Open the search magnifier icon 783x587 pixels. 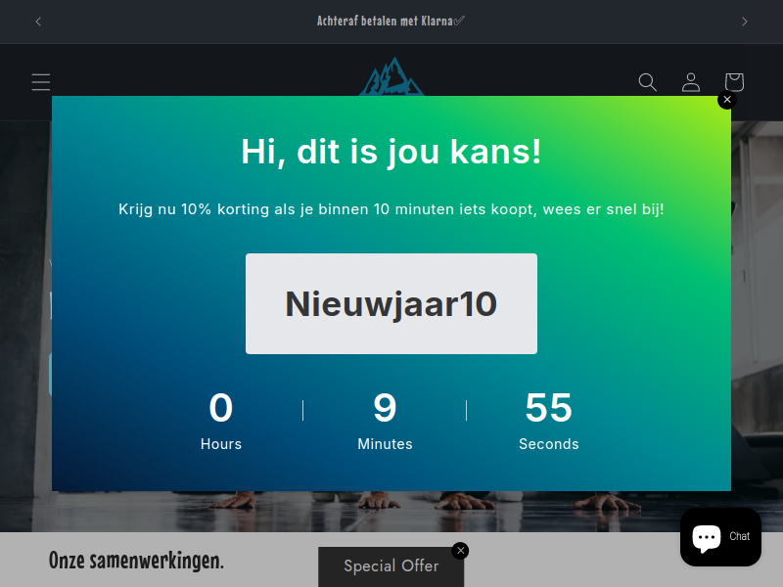point(647,82)
